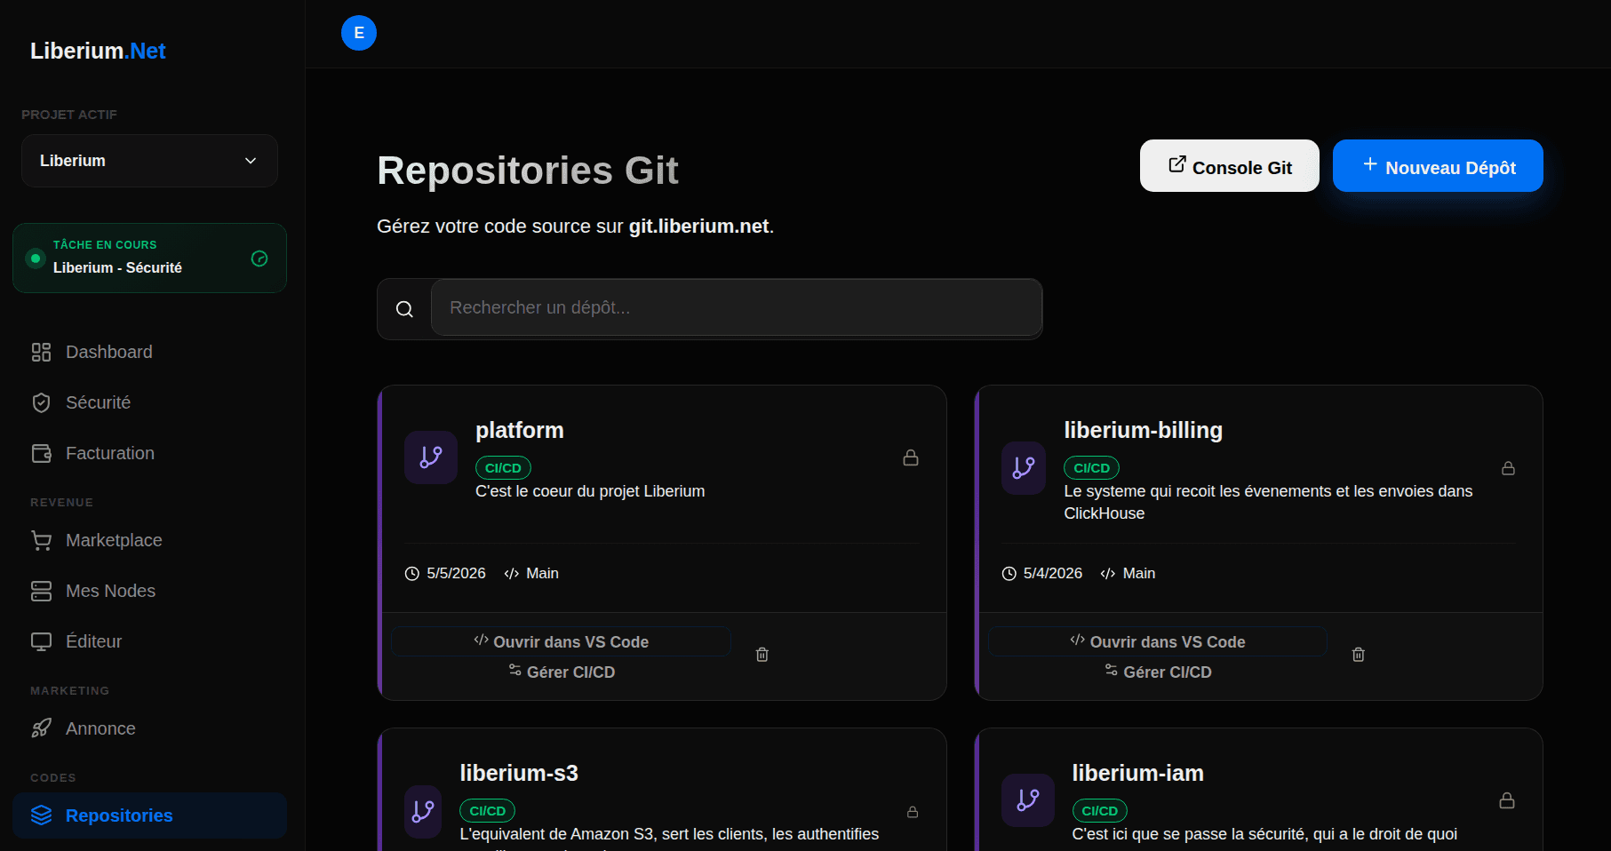The image size is (1611, 851).
Task: Click the CI/CD badge on liberium-iam
Action: pos(1100,811)
